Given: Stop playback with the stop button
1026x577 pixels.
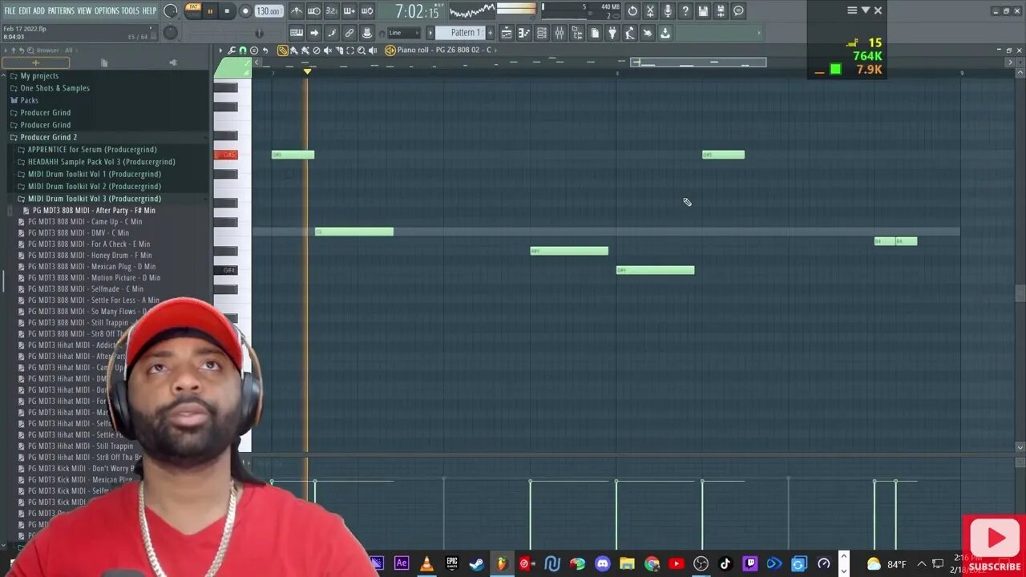Looking at the screenshot, I should click(227, 11).
